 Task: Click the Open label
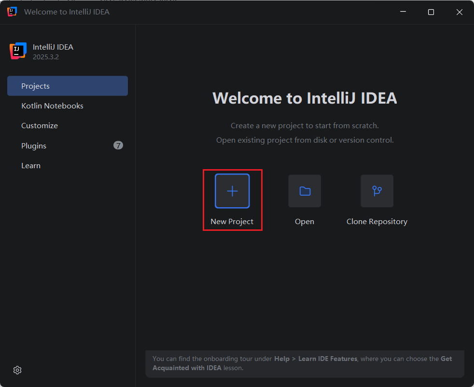point(305,222)
